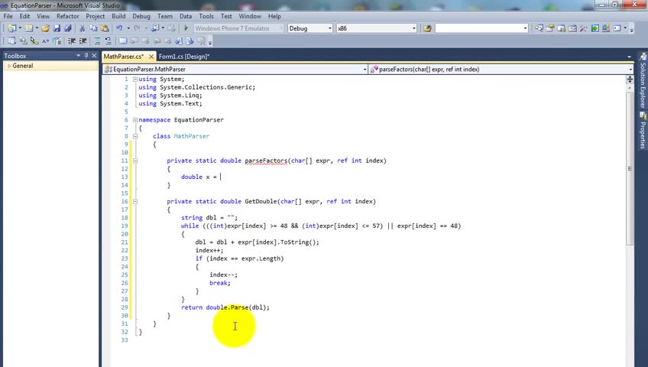Open the Debug menu
The width and height of the screenshot is (648, 367).
click(x=141, y=16)
